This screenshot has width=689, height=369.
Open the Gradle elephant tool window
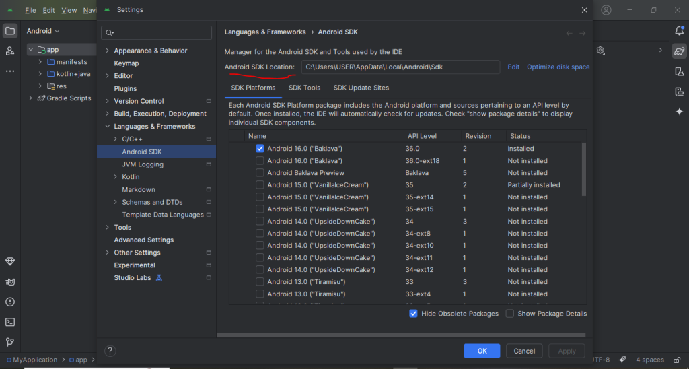679,51
